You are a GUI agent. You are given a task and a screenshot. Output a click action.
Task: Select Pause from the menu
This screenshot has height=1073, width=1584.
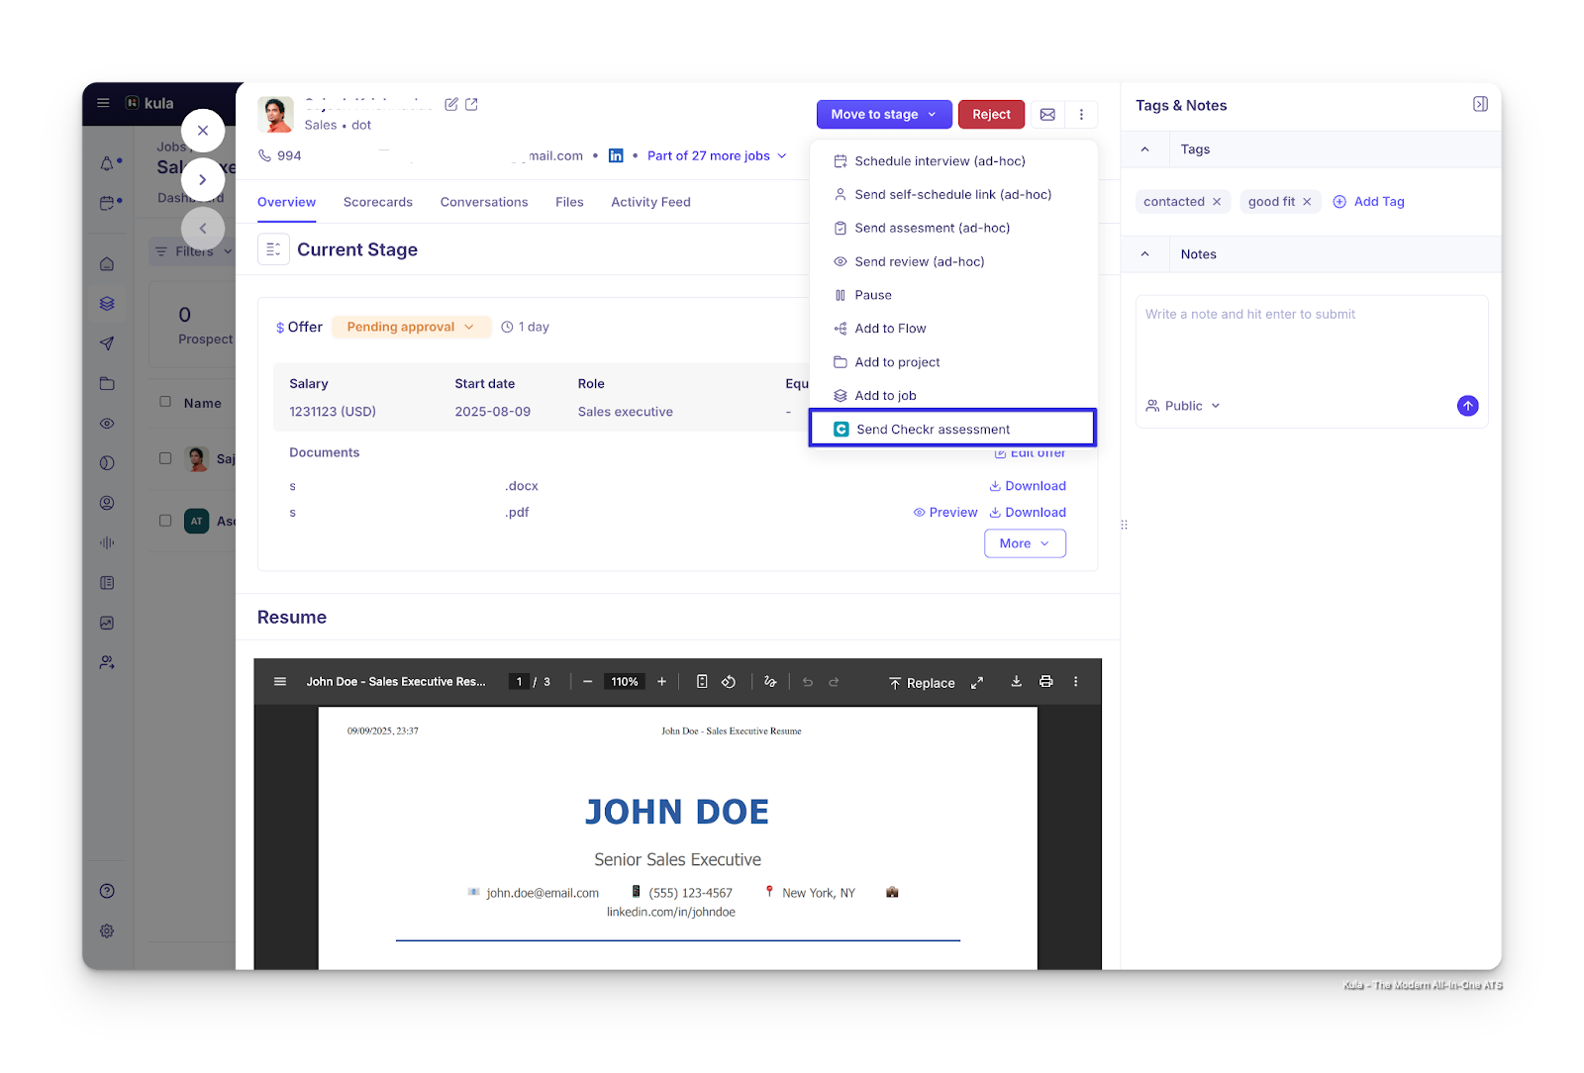952,295
